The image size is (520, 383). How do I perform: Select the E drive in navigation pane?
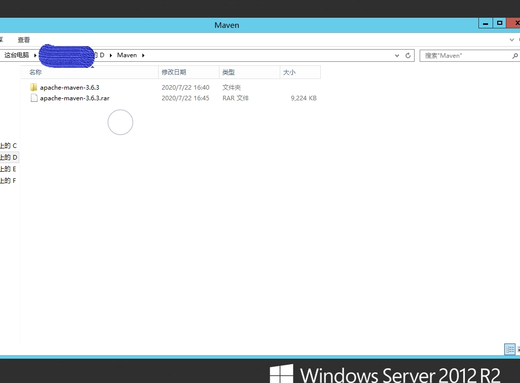coord(9,169)
